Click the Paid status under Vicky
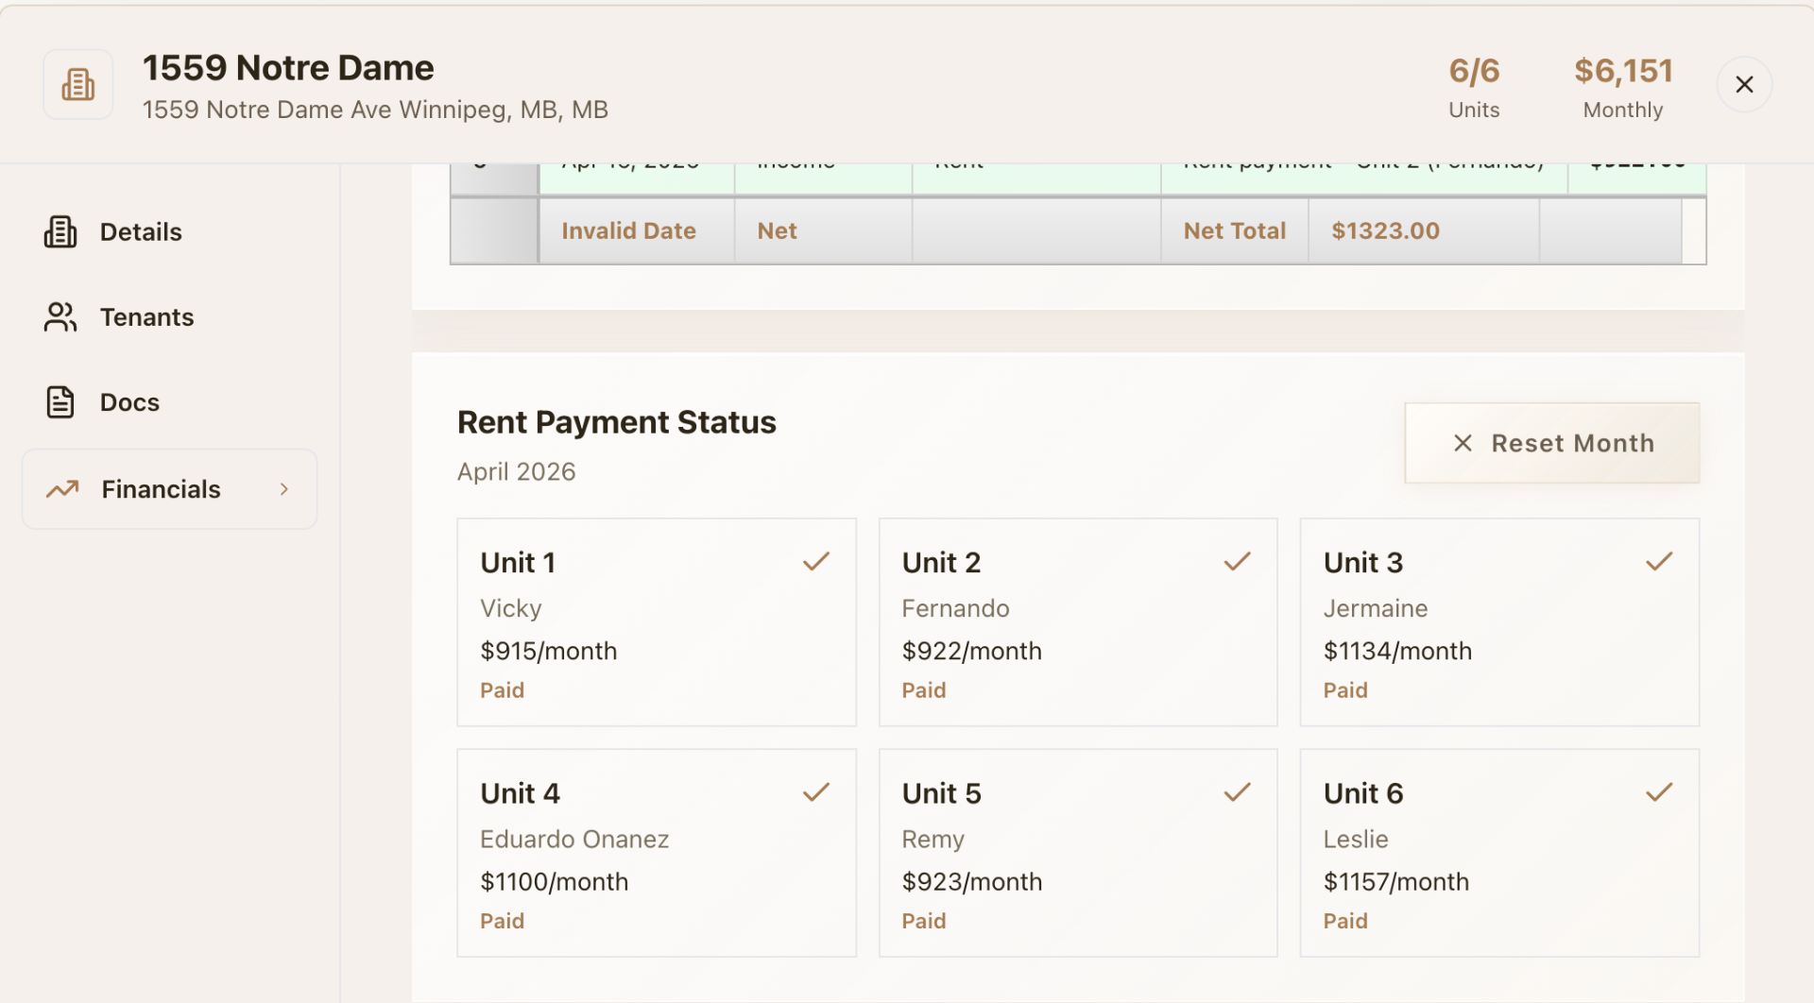 coord(502,690)
